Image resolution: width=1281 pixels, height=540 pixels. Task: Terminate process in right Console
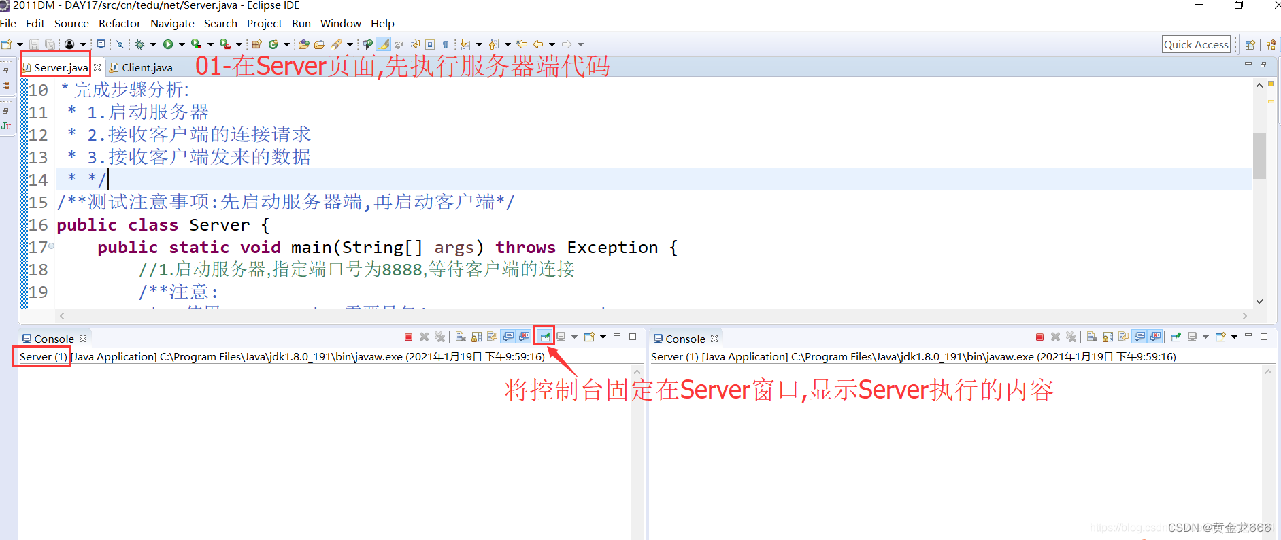click(1039, 337)
